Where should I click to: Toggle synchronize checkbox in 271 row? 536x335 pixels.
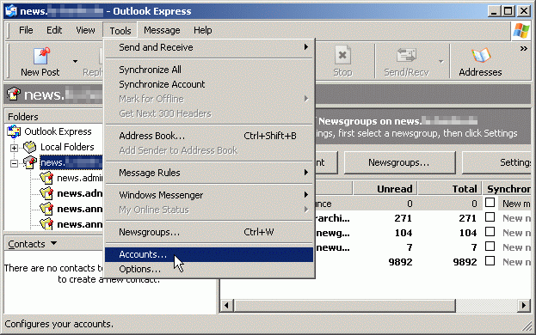(x=490, y=217)
